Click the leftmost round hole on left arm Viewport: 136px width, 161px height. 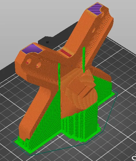pyautogui.click(x=29, y=61)
